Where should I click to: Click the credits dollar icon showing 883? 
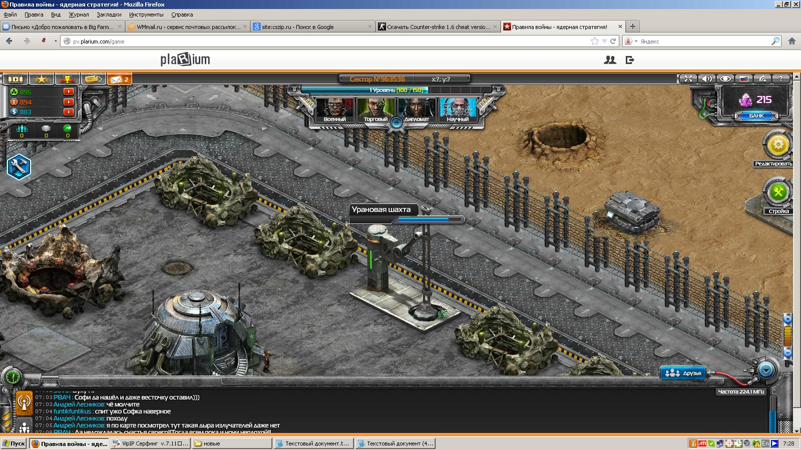pyautogui.click(x=14, y=112)
